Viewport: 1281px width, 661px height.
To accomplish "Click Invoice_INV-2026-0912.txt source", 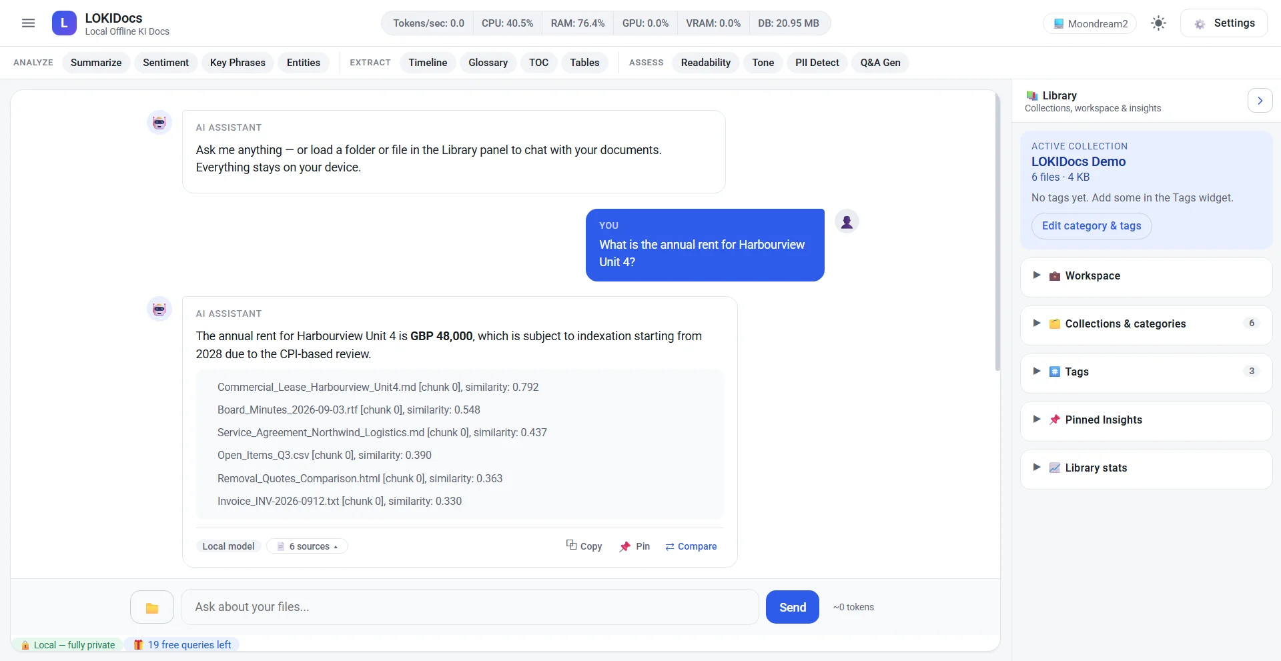I will point(339,502).
